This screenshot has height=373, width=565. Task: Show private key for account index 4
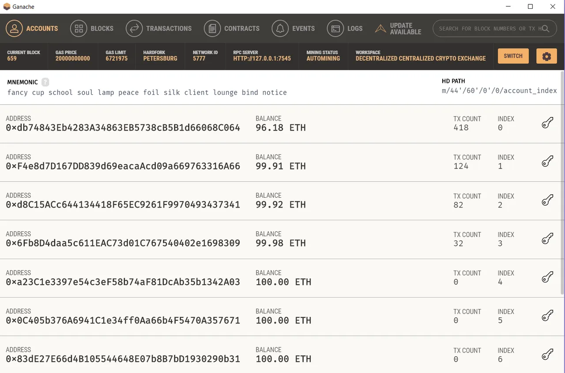coord(547,277)
